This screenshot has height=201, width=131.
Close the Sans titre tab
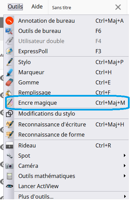pyautogui.click(x=118, y=7)
